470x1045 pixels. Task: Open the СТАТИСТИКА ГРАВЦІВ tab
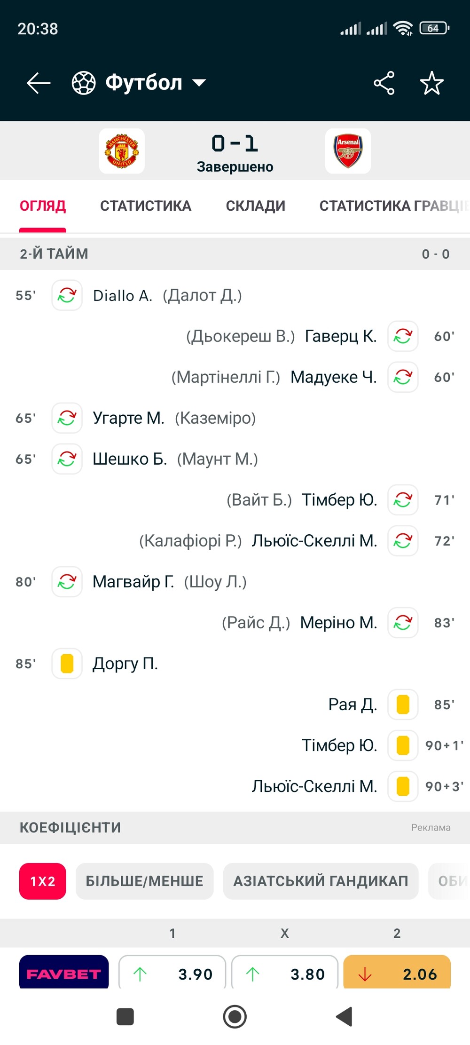(394, 206)
